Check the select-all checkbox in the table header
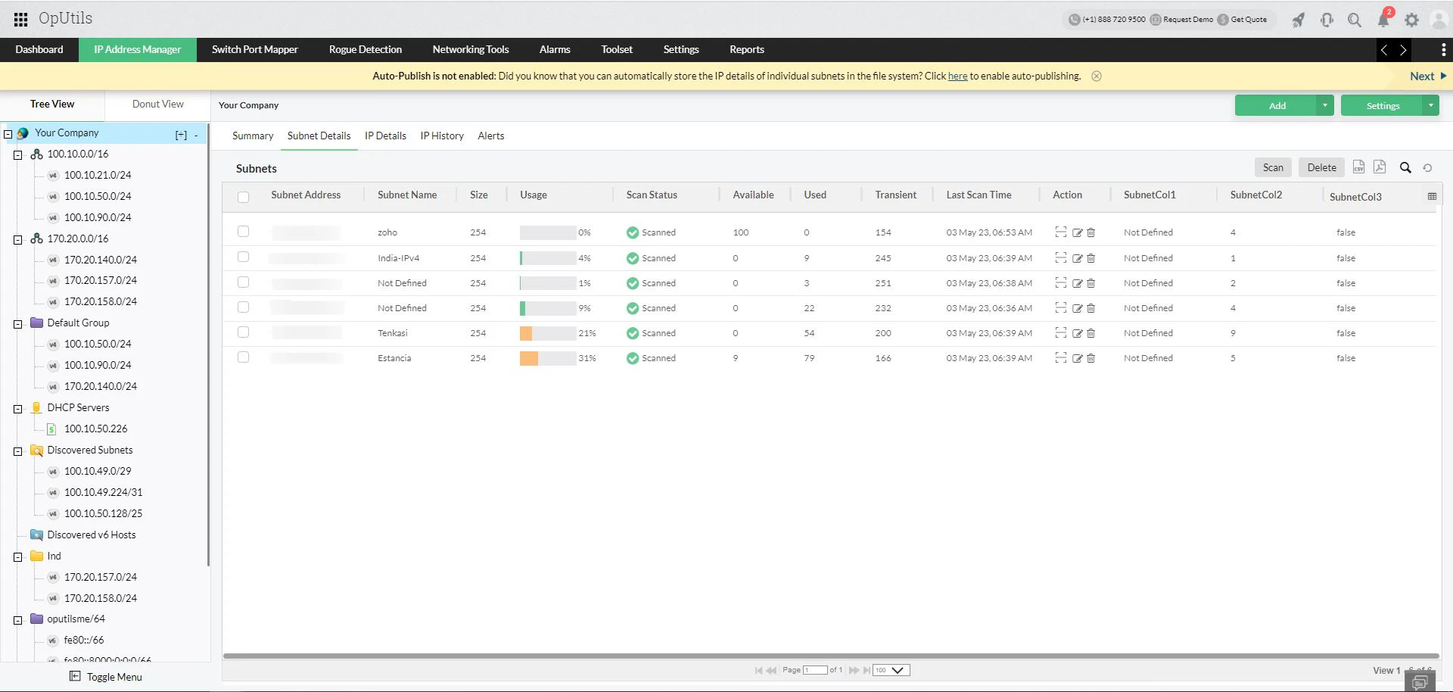 coord(243,197)
